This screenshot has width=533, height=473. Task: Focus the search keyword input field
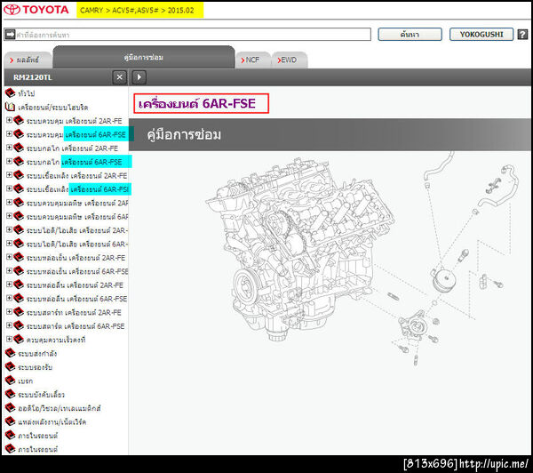pyautogui.click(x=193, y=35)
